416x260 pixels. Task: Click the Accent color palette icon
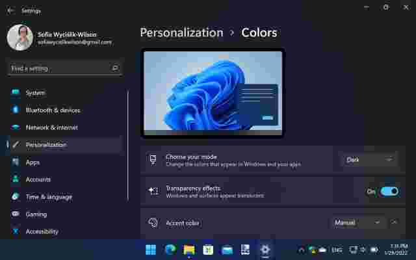(153, 223)
